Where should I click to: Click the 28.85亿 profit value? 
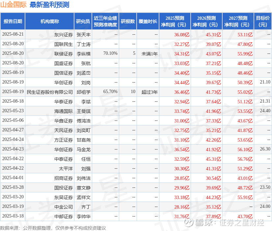[182, 178]
